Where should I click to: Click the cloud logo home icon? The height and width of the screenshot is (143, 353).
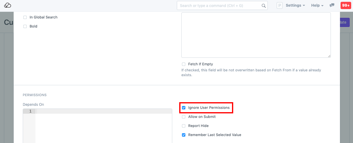(8, 6)
